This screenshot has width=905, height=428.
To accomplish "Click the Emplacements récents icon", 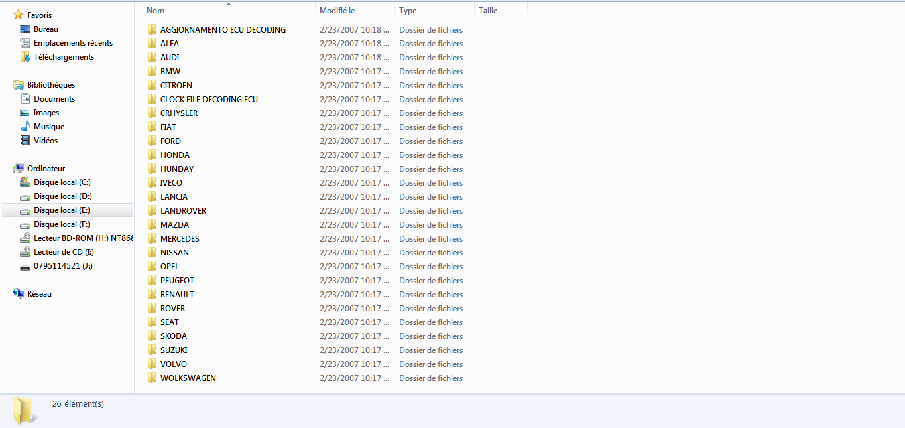I will point(25,43).
